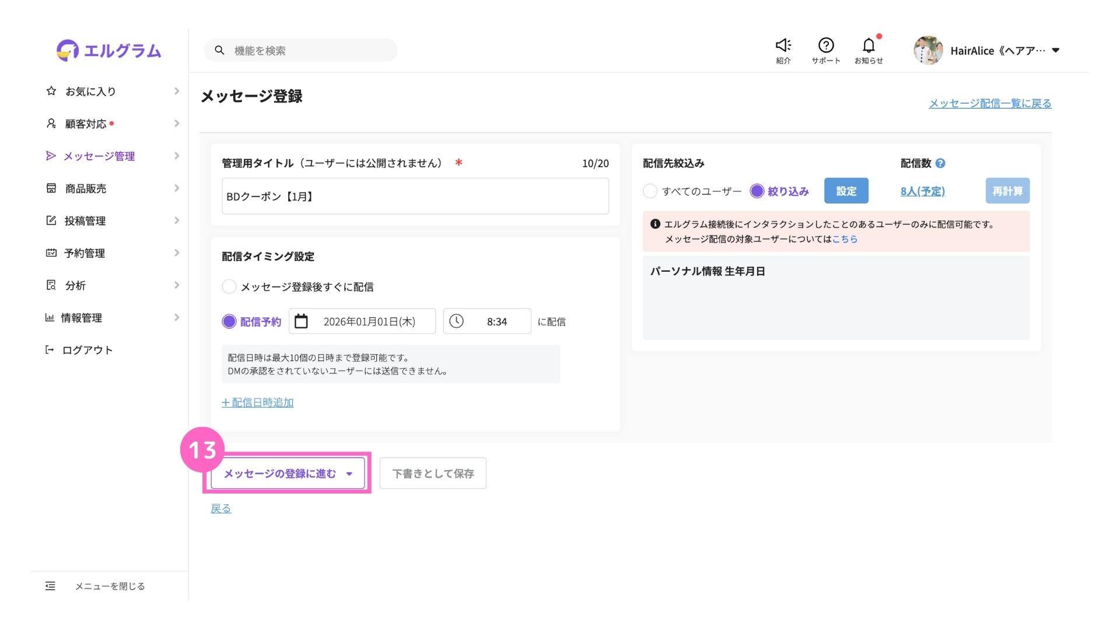Expand the お気に入り sidebar chevron
Image resolution: width=1120 pixels, height=630 pixels.
click(176, 91)
